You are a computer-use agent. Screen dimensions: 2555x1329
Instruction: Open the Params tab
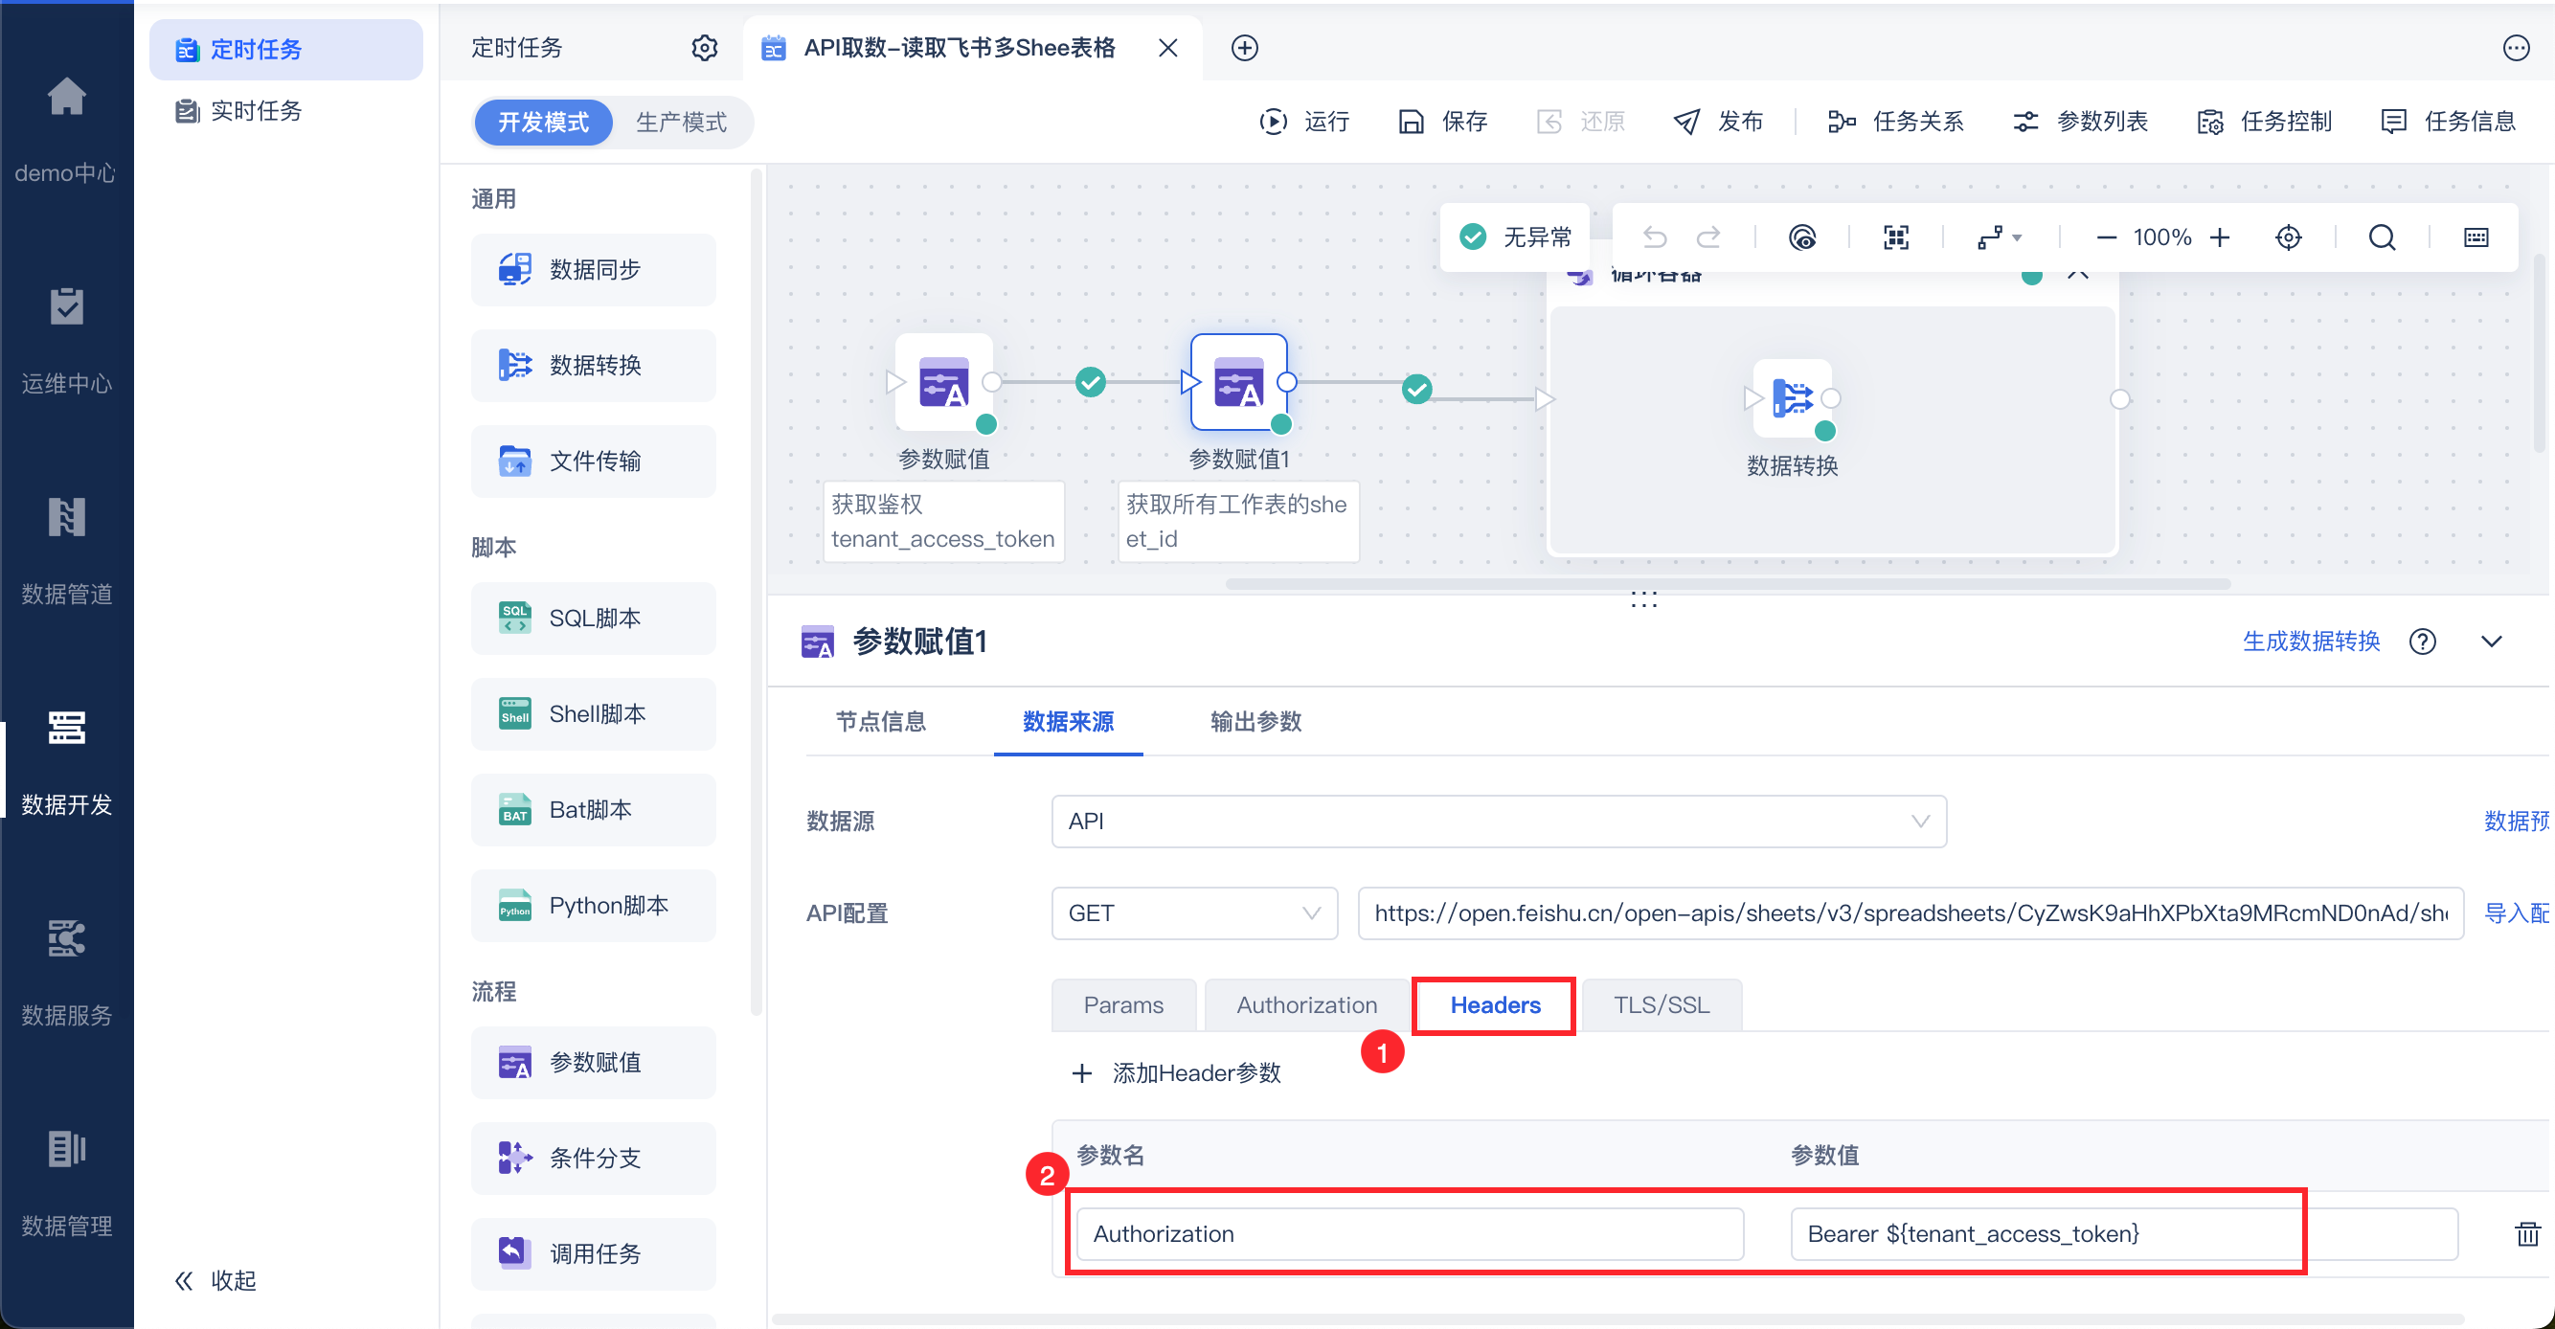click(1122, 1004)
